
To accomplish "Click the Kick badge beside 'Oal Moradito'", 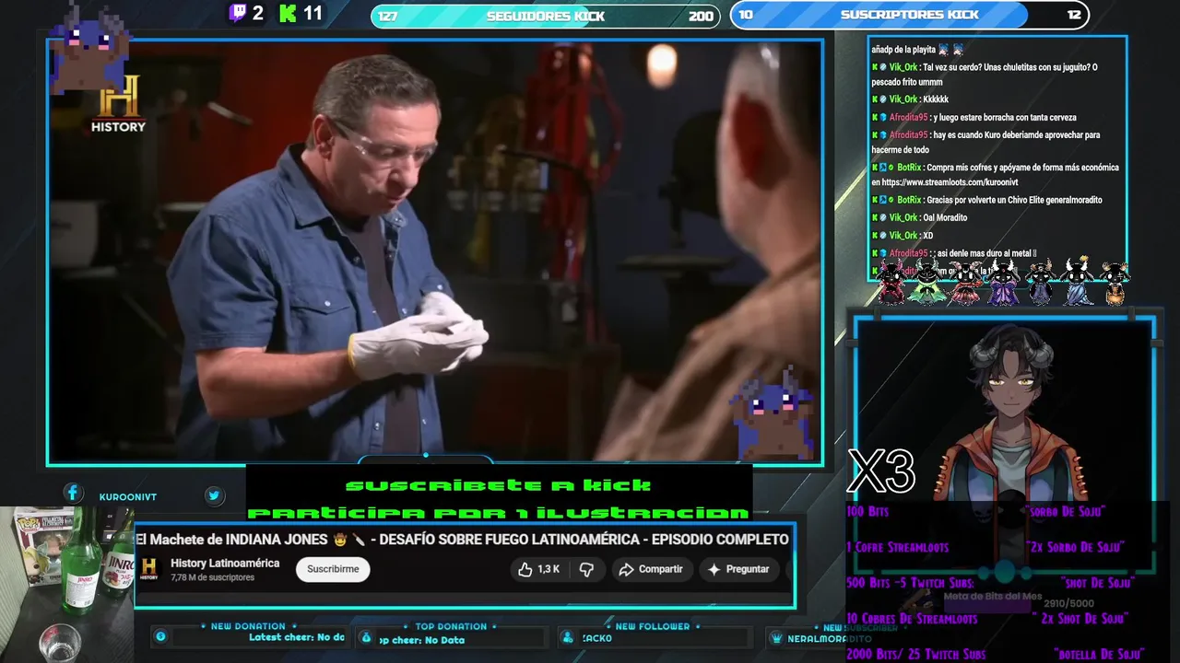I will pyautogui.click(x=875, y=217).
